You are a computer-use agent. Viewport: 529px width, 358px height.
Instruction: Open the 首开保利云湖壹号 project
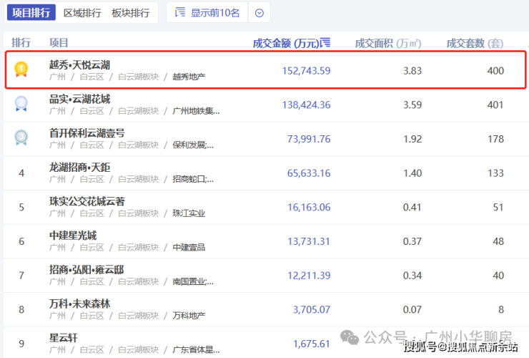[86, 133]
